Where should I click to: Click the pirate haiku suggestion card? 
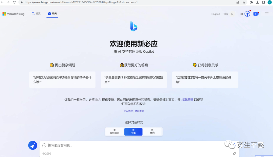[205, 80]
